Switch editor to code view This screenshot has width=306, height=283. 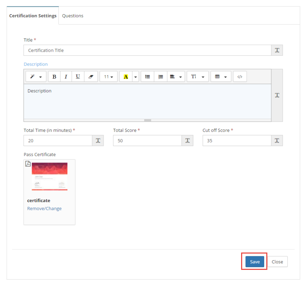point(240,77)
